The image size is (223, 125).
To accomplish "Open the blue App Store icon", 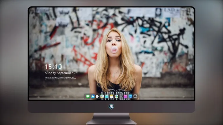I will click(131, 96).
